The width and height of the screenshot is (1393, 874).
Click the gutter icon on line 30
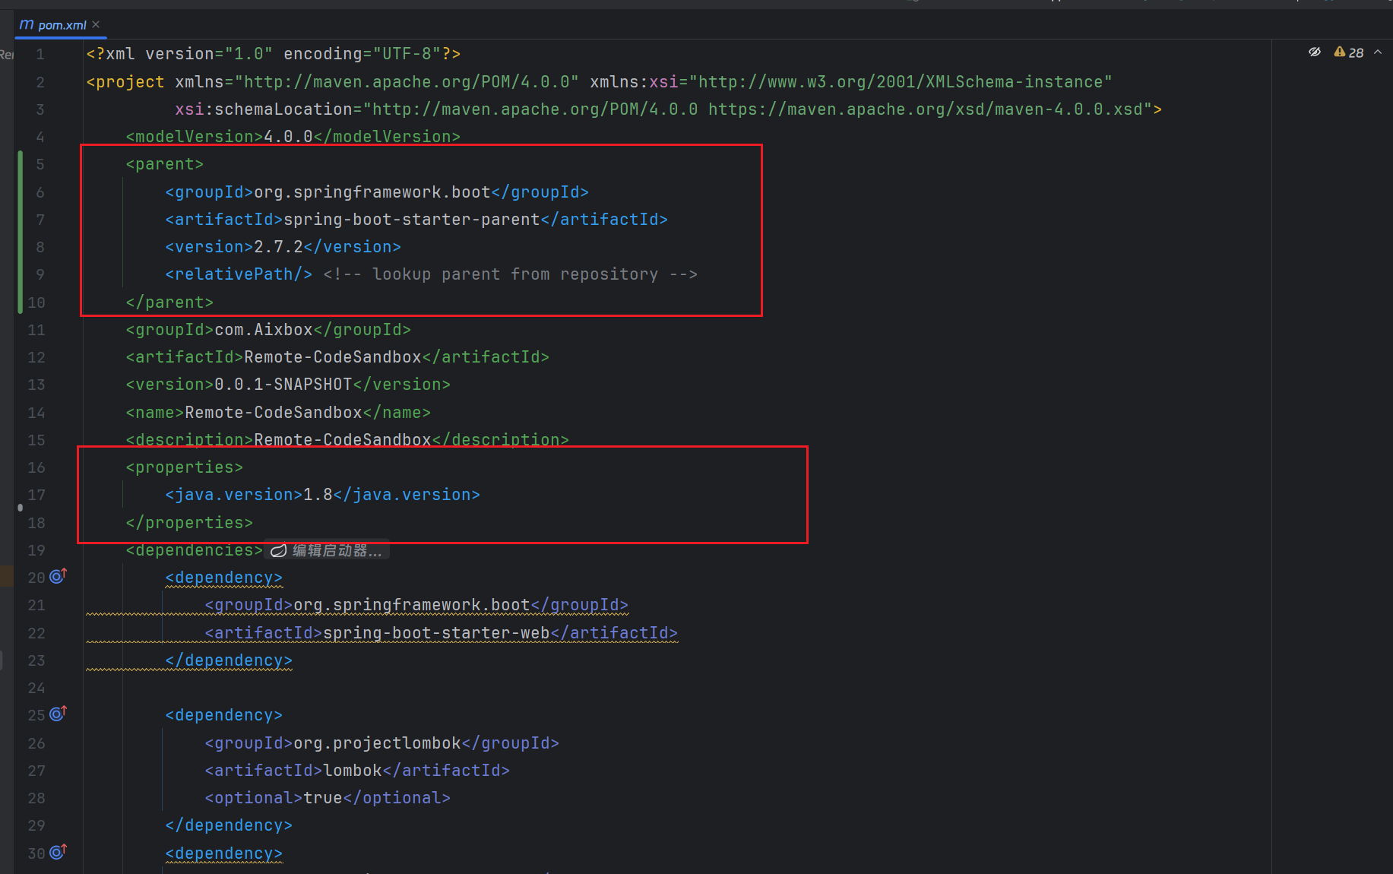(x=58, y=853)
